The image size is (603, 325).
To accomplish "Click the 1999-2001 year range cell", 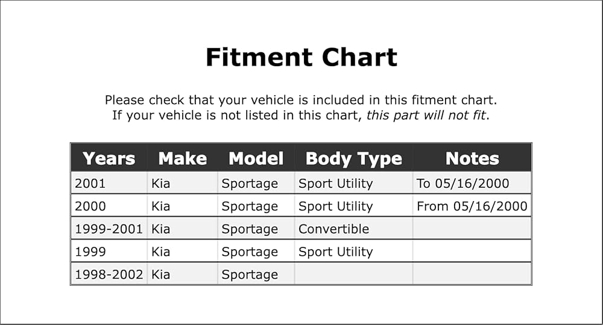I will tap(109, 229).
